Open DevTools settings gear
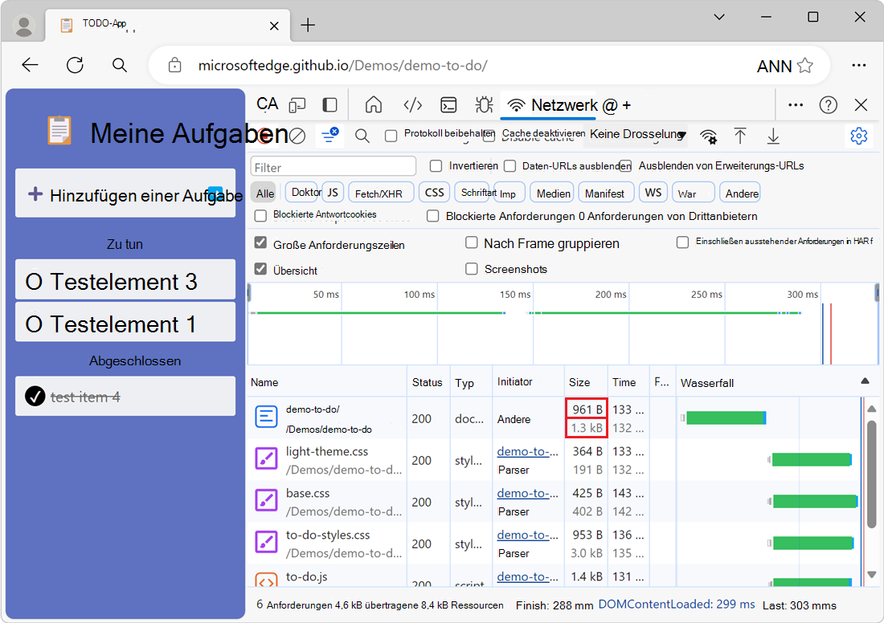 pos(859,136)
